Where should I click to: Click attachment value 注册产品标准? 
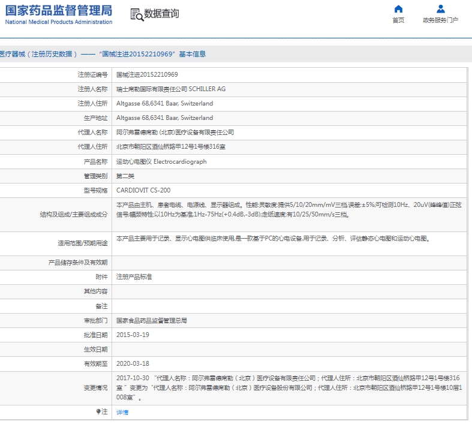coord(134,277)
